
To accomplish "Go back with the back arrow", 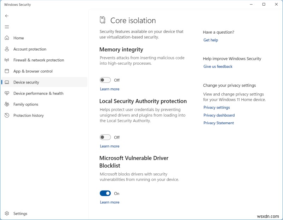I will (x=7, y=16).
